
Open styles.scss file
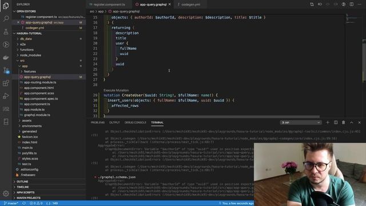pos(30,159)
